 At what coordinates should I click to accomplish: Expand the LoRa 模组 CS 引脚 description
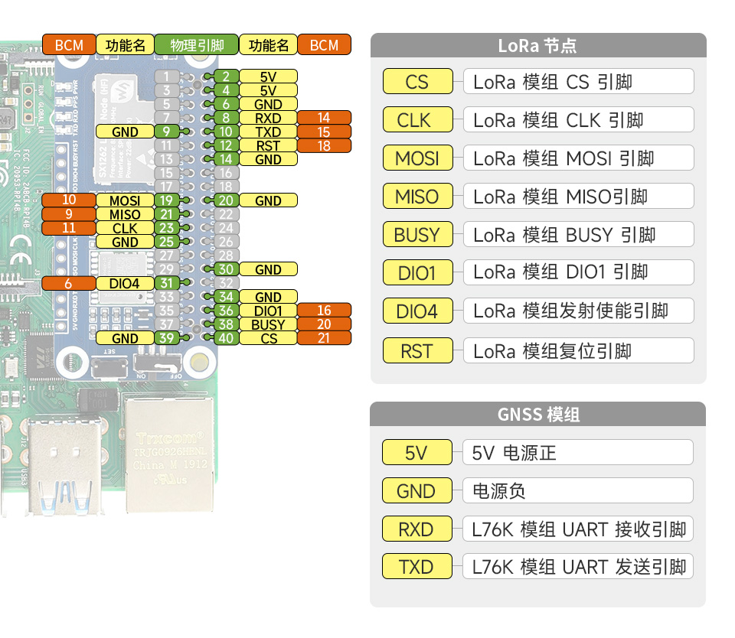click(578, 81)
